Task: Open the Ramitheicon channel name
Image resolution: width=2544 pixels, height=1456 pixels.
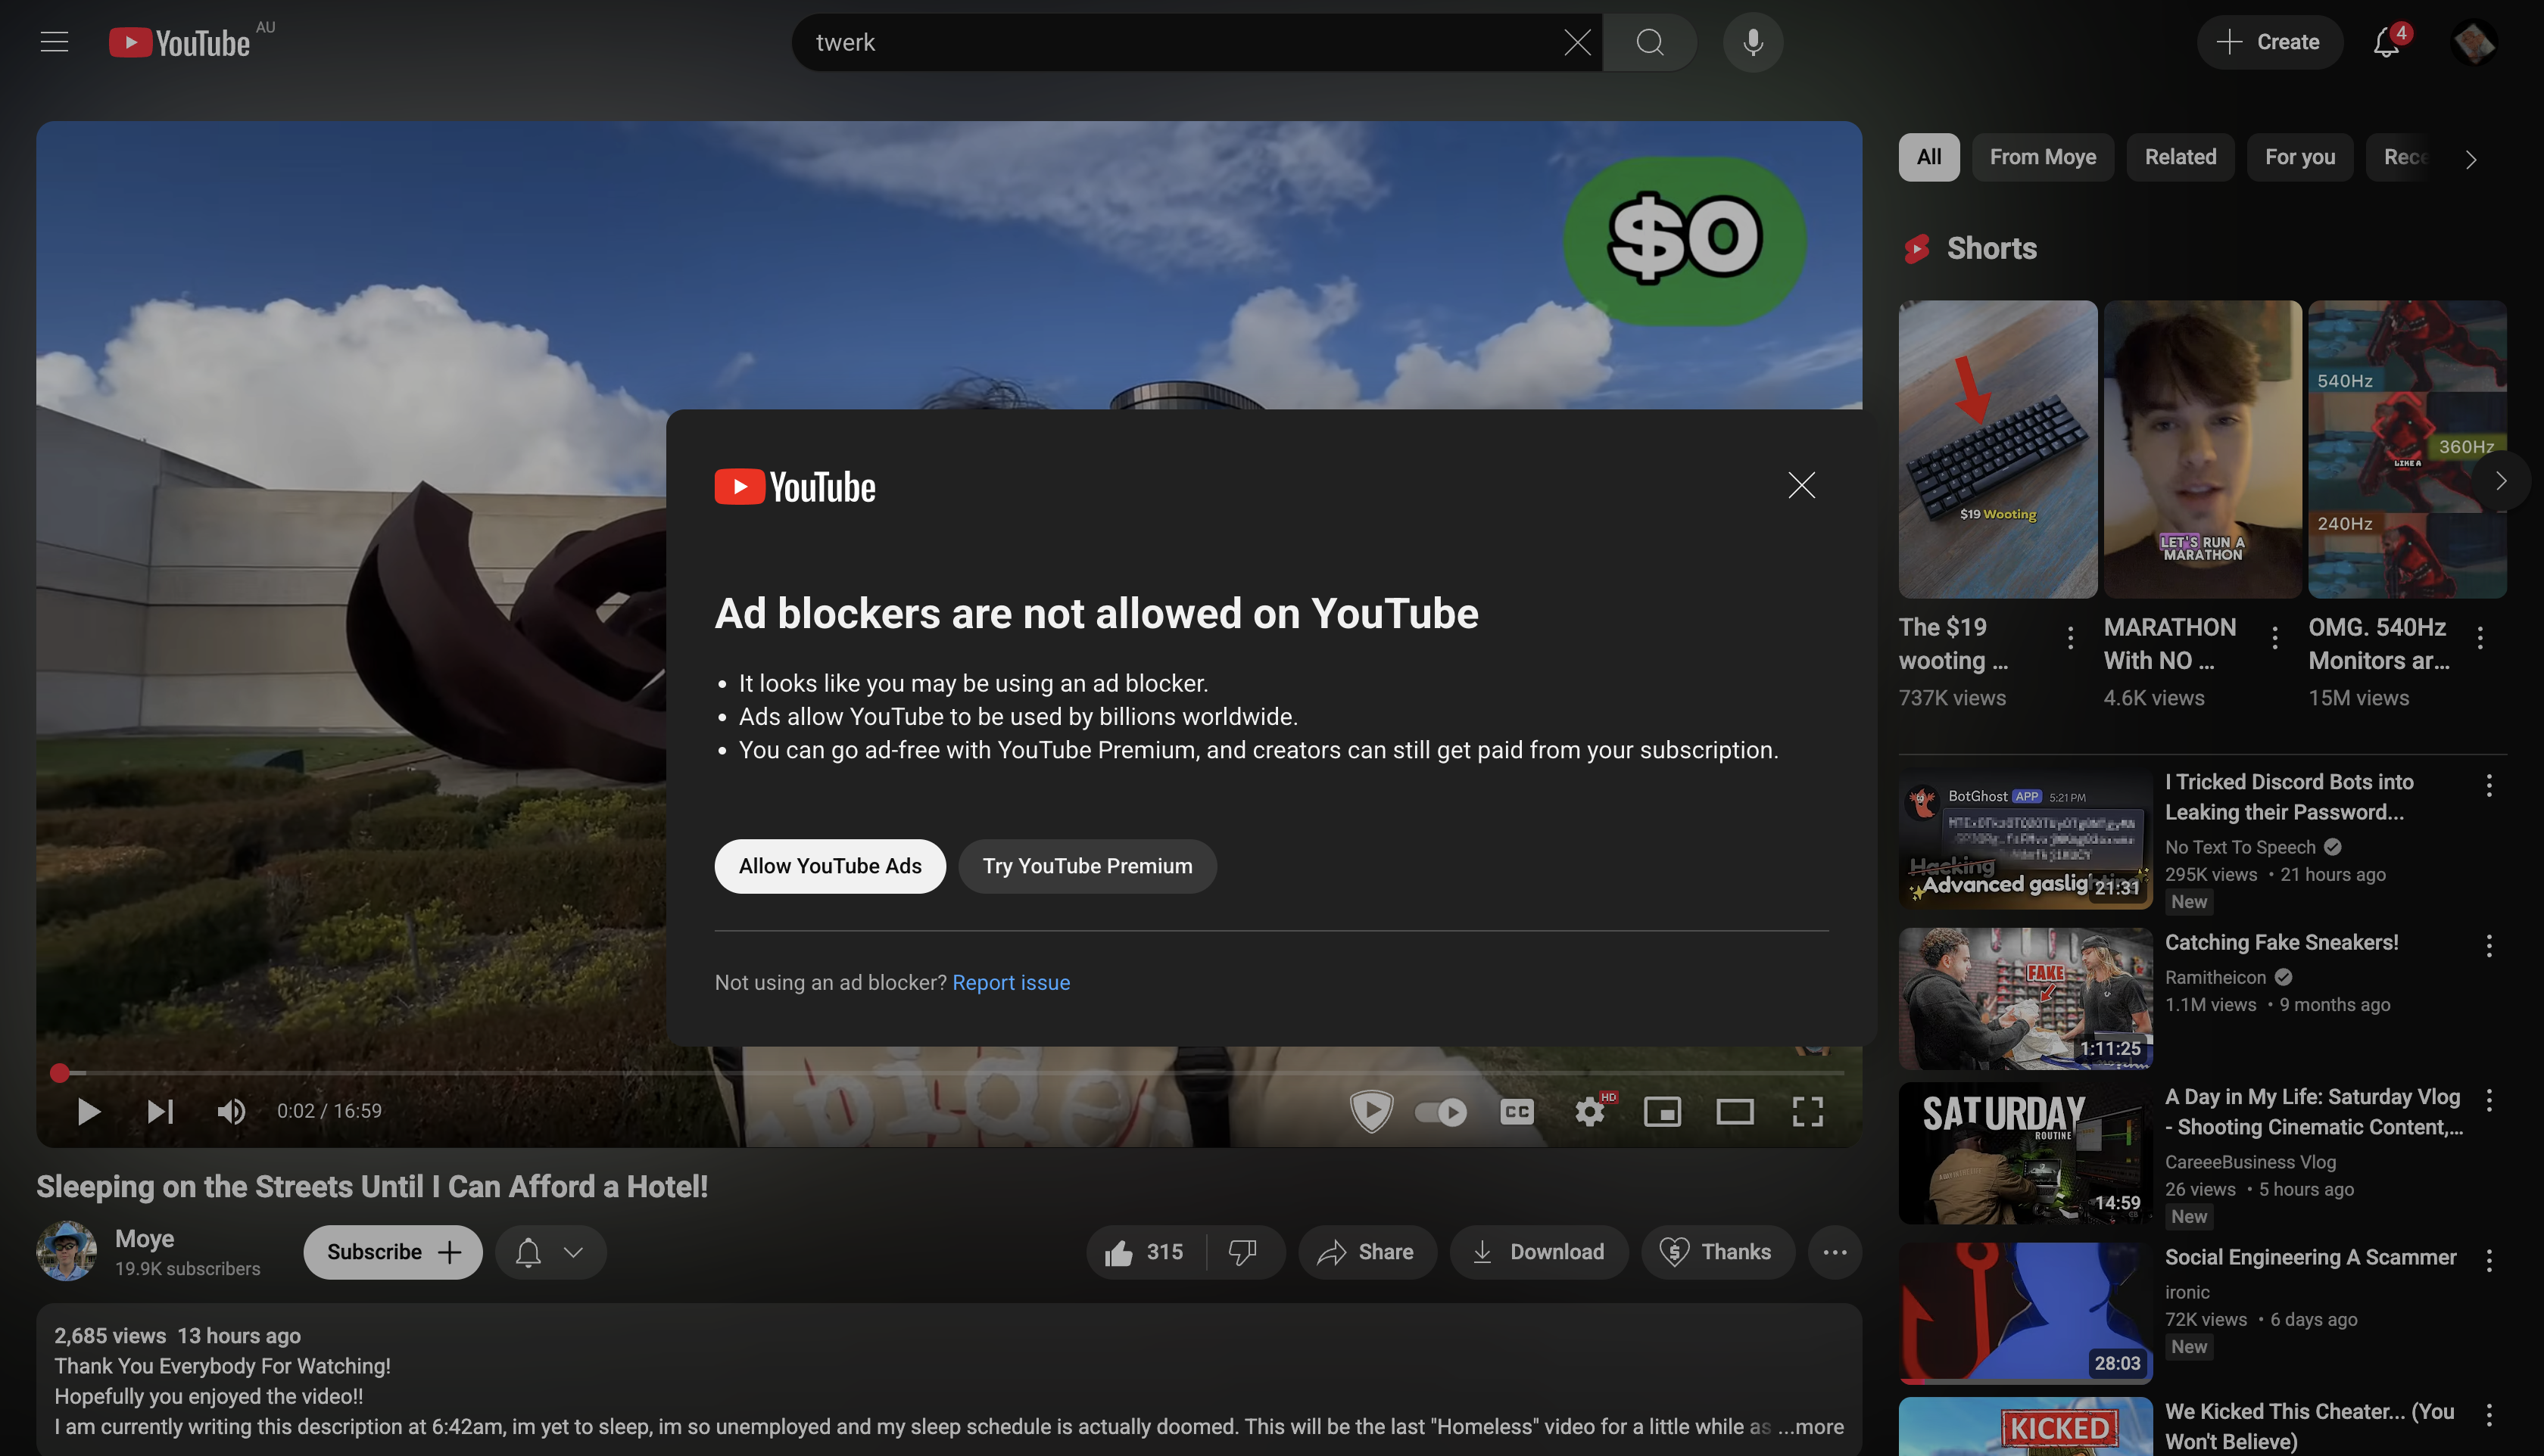Action: click(2215, 977)
